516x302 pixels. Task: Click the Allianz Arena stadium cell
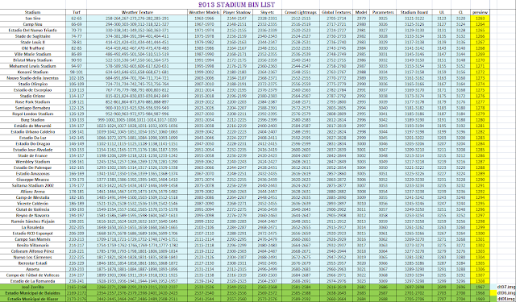coord(32,191)
